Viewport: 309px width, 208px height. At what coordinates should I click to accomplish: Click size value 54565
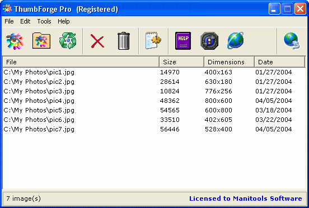click(170, 110)
